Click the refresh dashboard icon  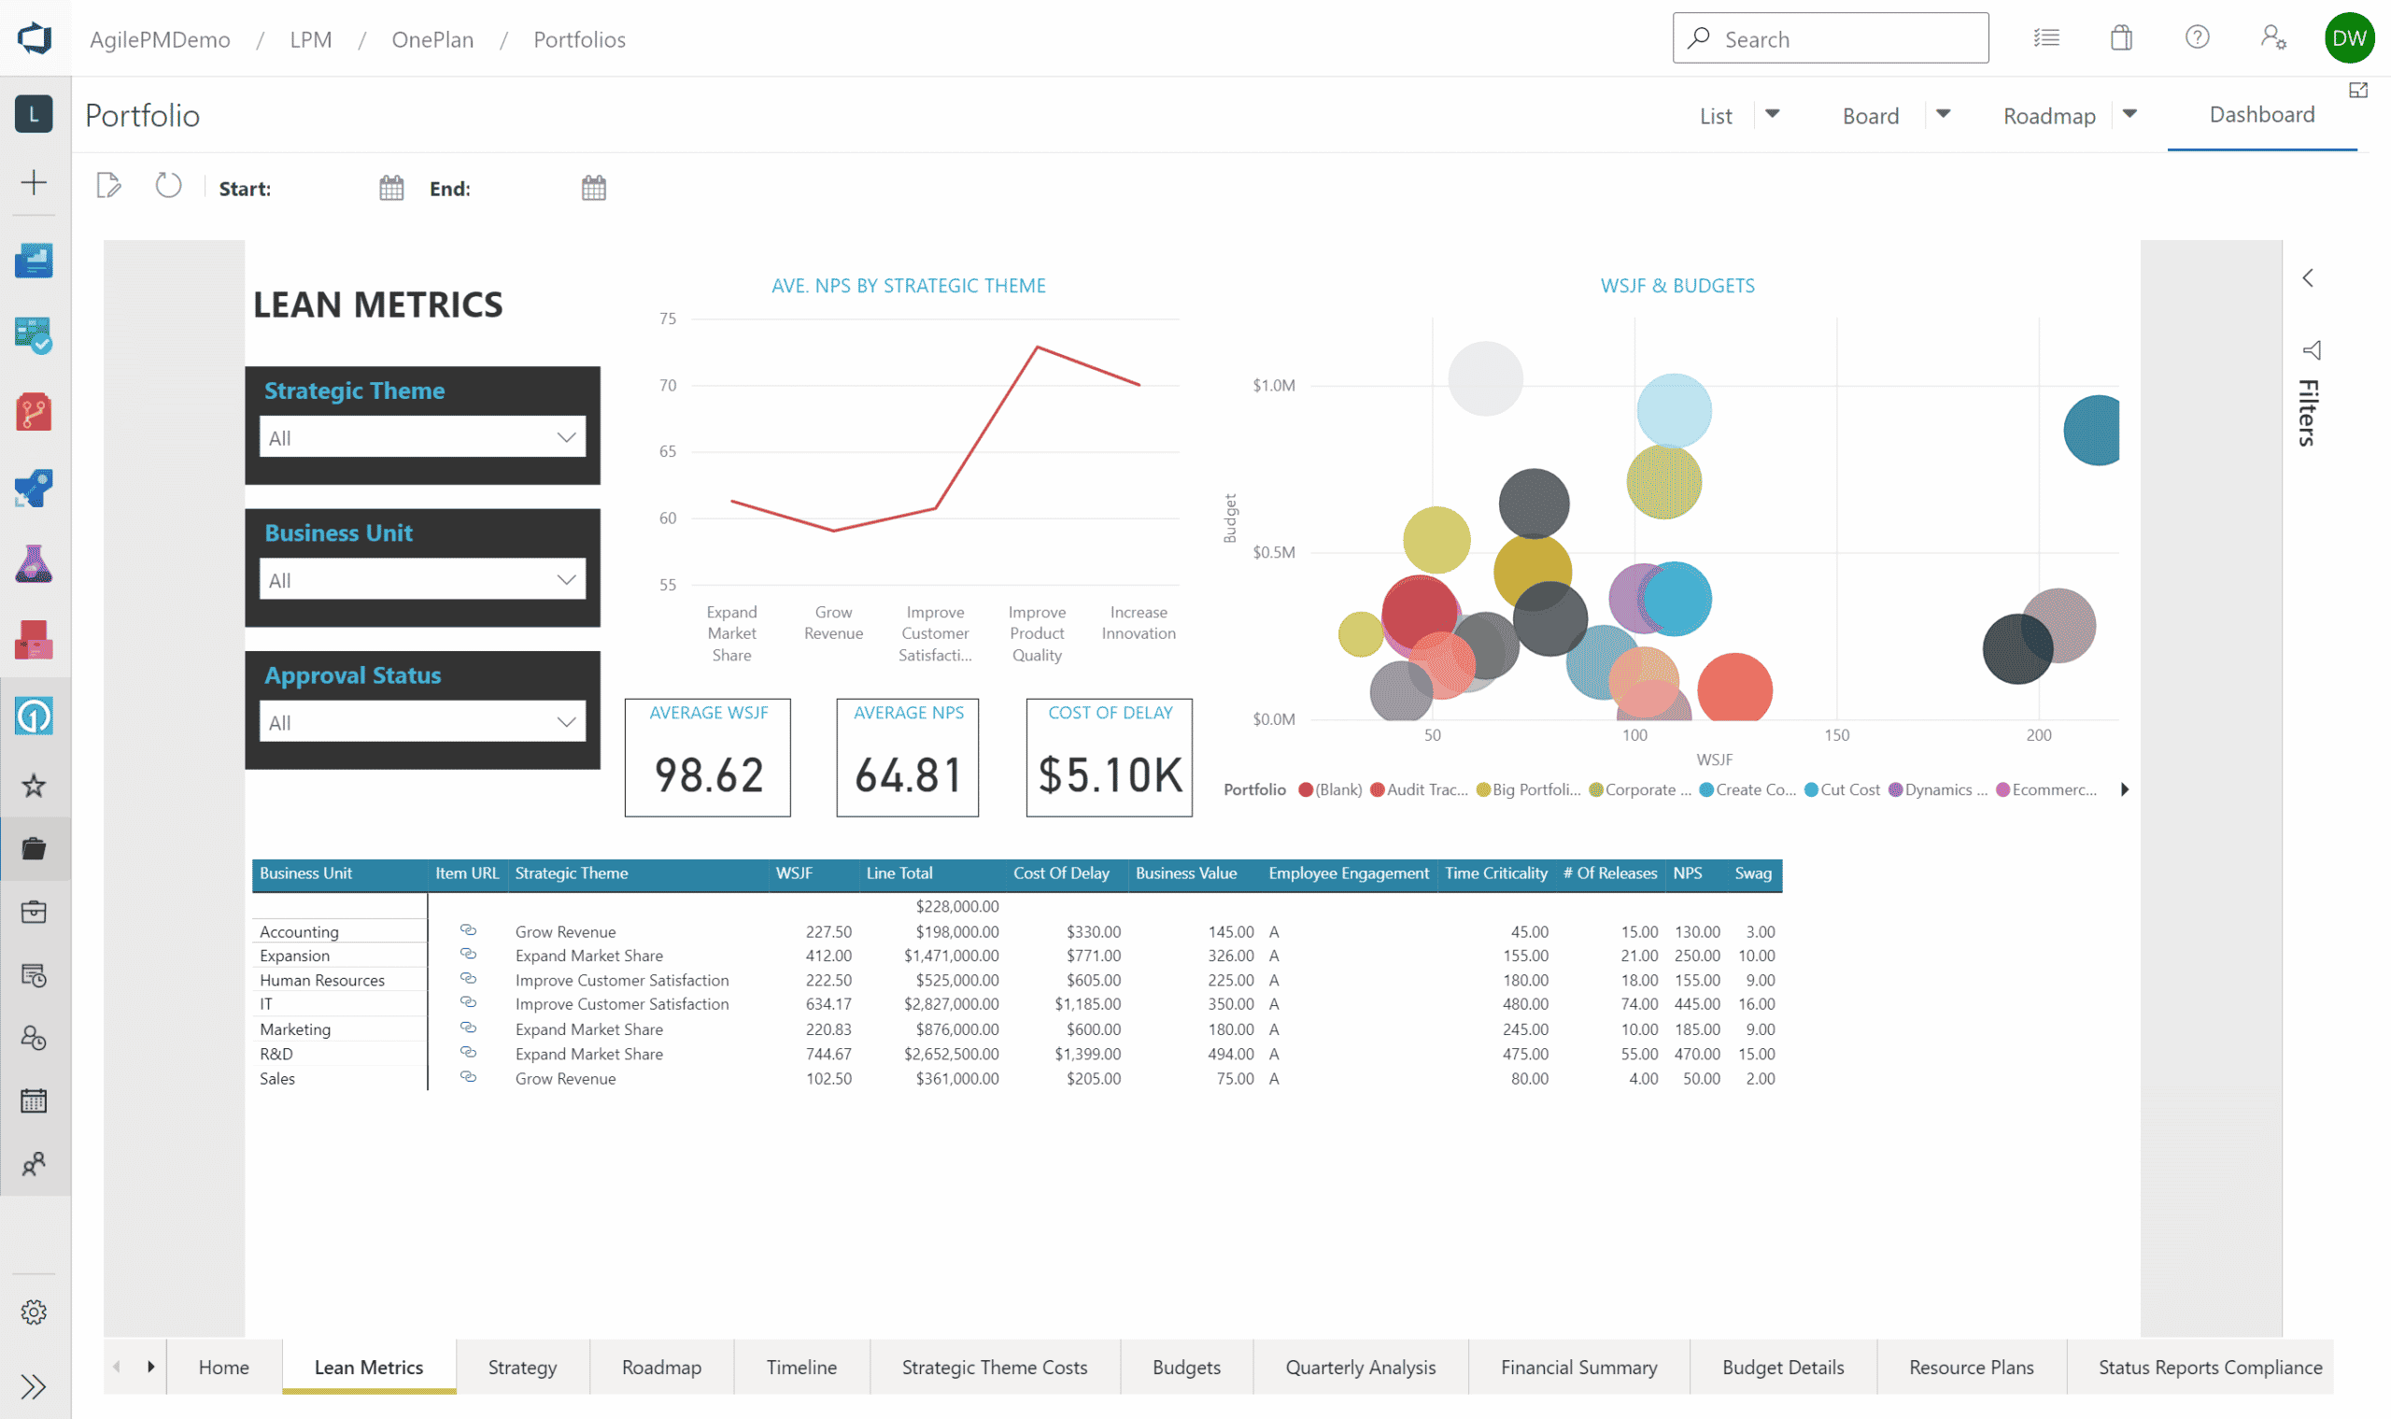(x=168, y=186)
